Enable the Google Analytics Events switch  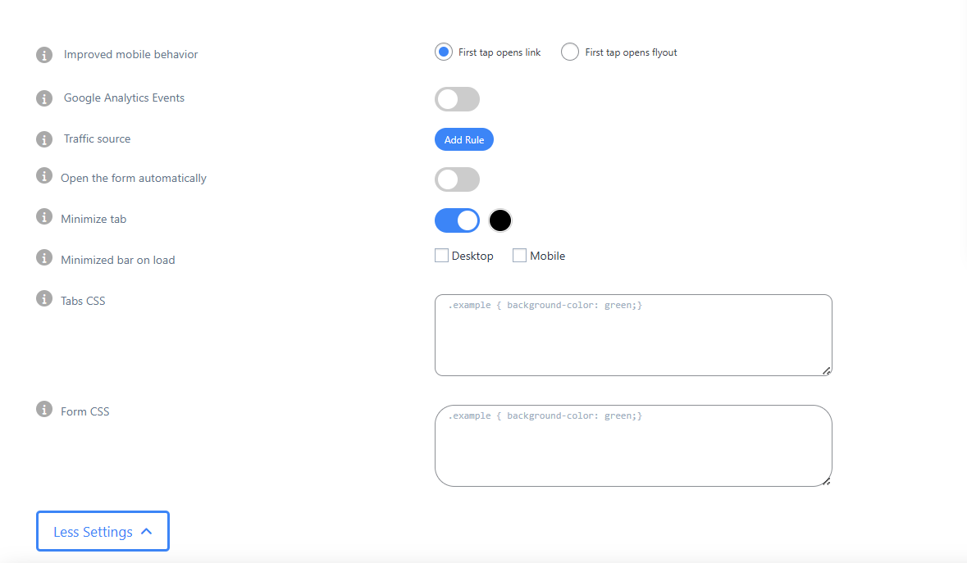point(457,100)
